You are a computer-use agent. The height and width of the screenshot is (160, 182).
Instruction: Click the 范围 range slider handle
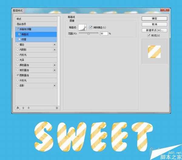(89, 34)
